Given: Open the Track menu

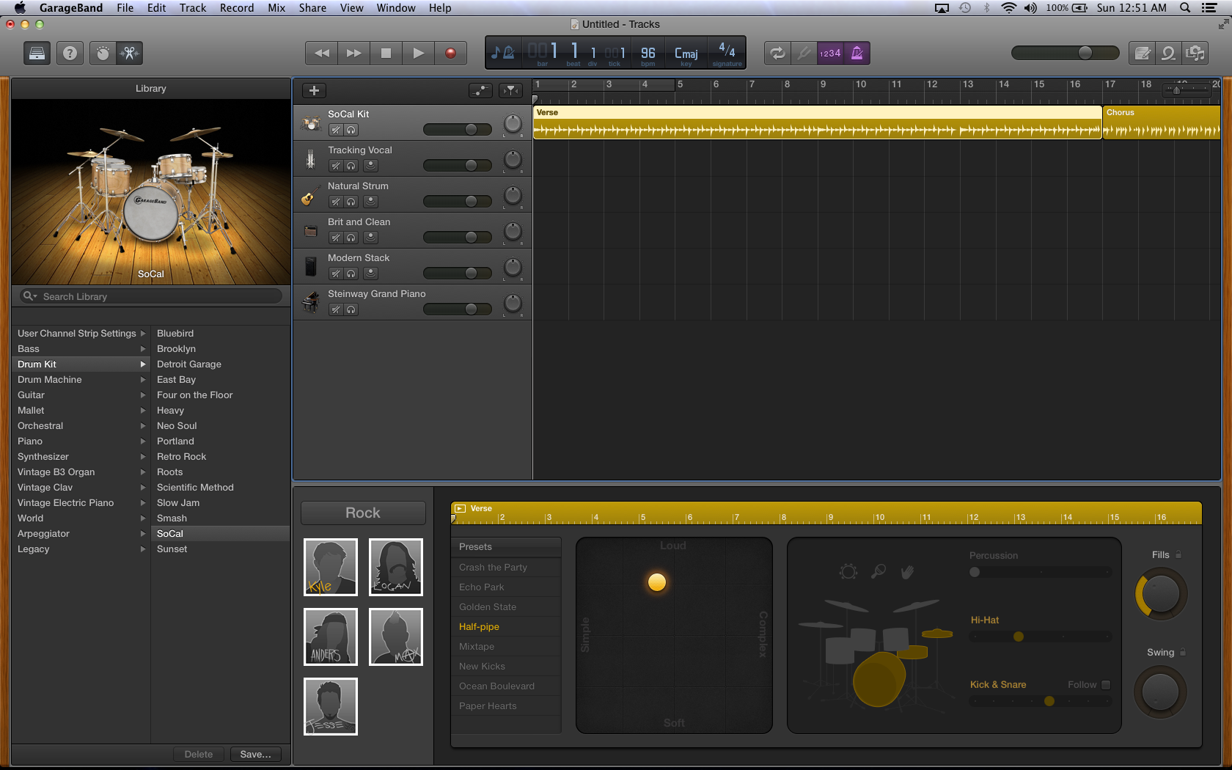Looking at the screenshot, I should [193, 8].
